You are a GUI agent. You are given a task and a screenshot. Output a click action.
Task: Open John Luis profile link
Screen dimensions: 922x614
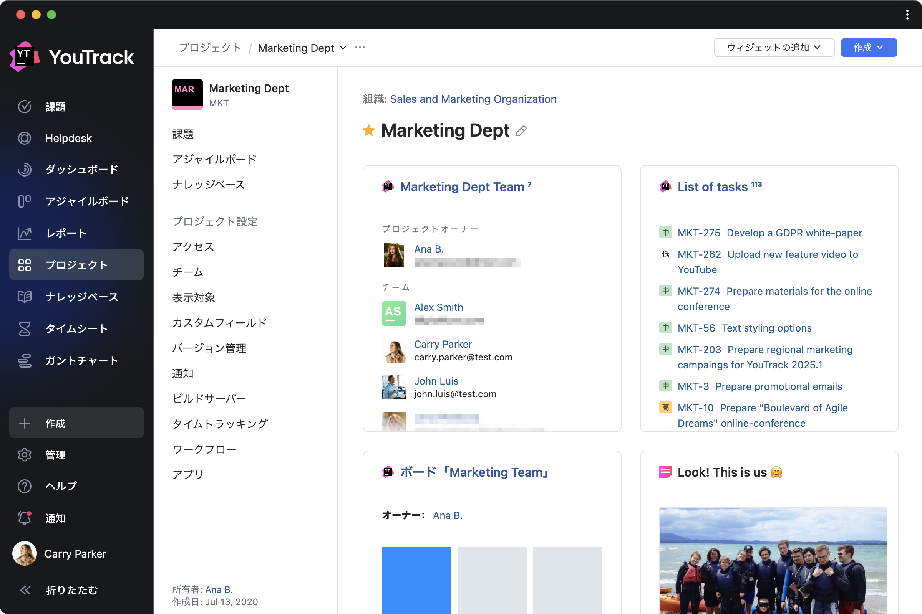(436, 381)
